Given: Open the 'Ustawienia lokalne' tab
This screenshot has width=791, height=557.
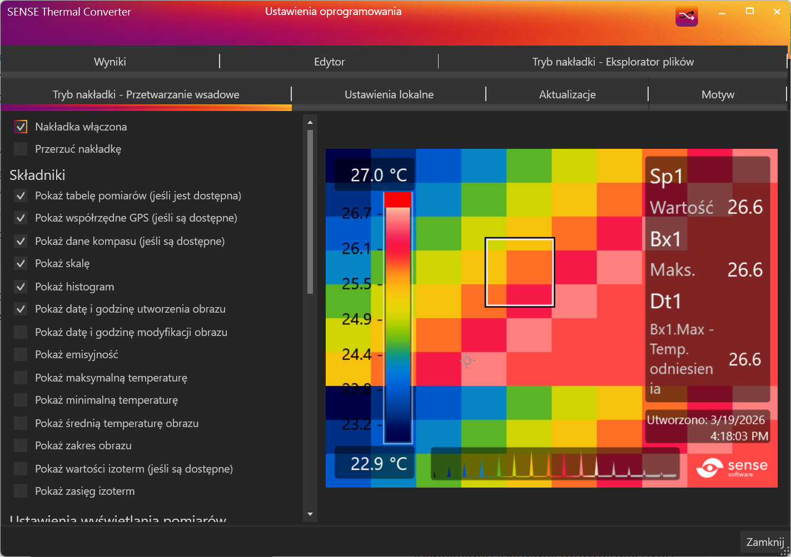Looking at the screenshot, I should [389, 95].
